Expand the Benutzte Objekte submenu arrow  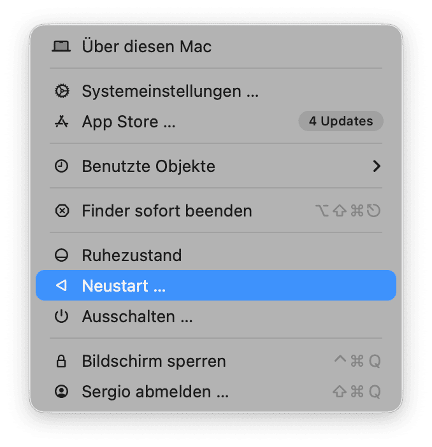[x=377, y=166]
